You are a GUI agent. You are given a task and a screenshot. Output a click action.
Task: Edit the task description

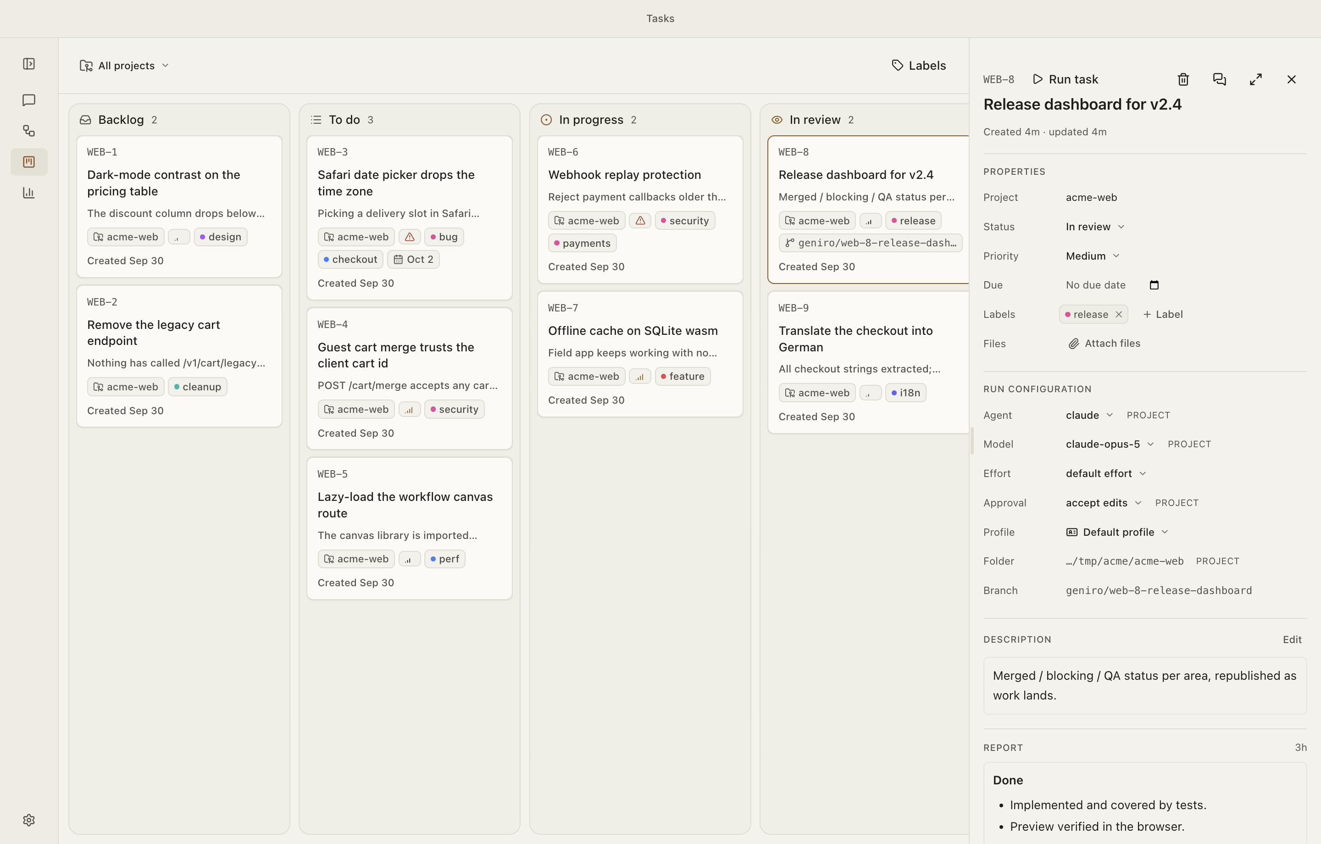pos(1292,639)
